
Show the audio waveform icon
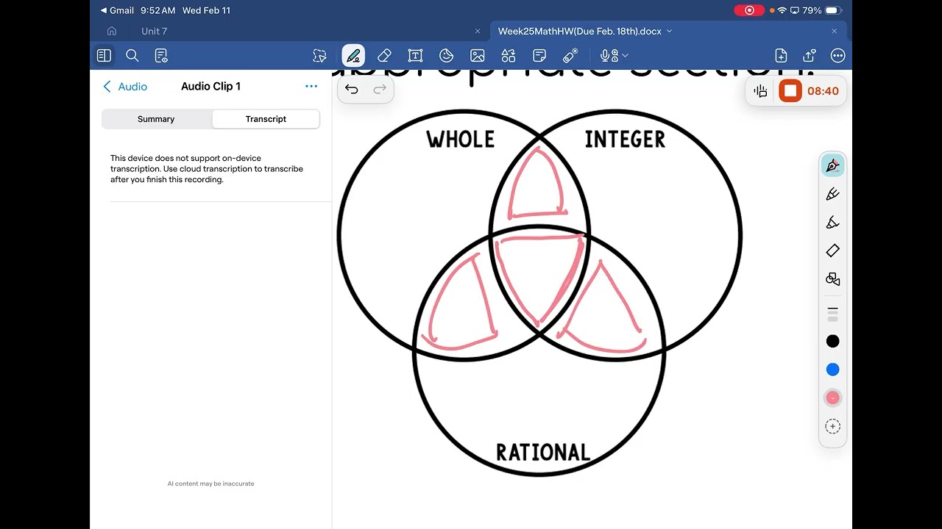pos(761,91)
